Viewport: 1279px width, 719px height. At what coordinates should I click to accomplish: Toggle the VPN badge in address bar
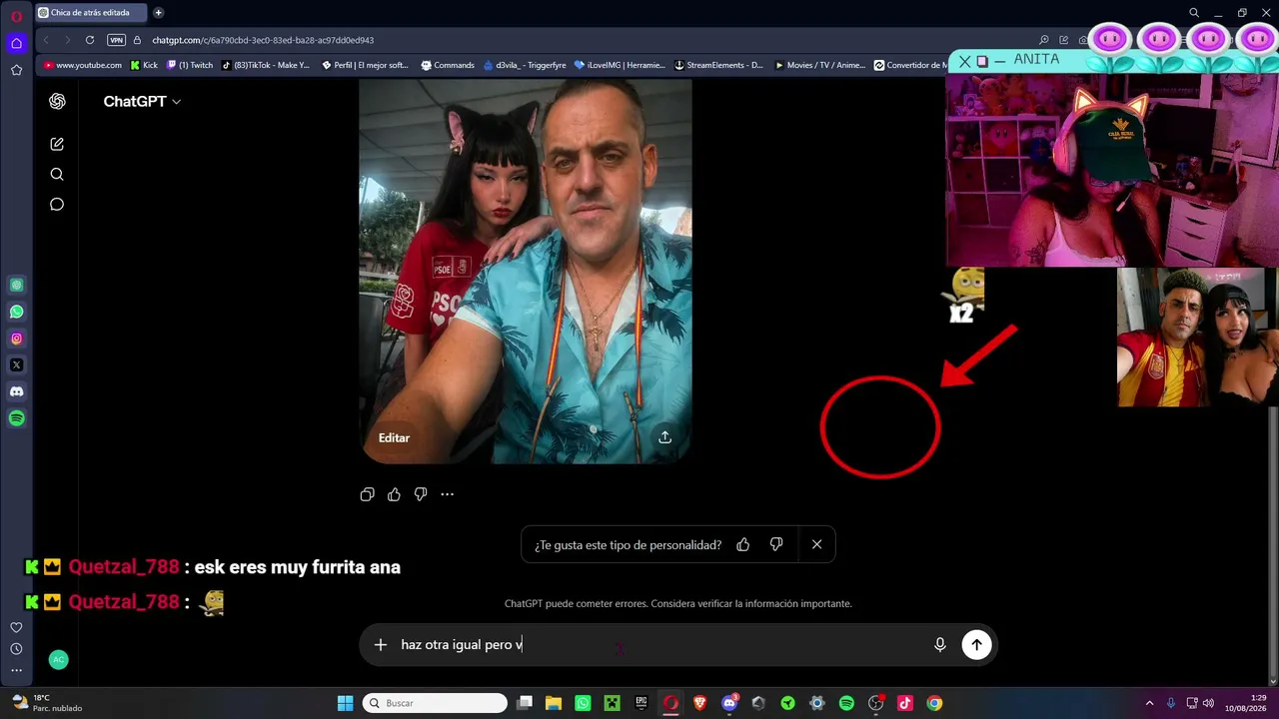[x=116, y=40]
